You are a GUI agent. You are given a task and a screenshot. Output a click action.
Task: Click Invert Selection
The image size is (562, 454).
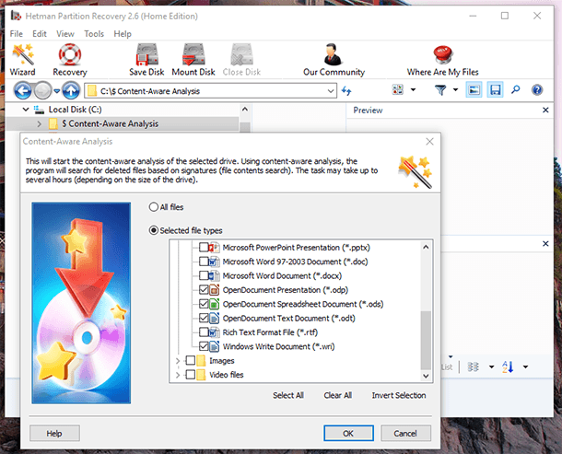[x=399, y=395]
